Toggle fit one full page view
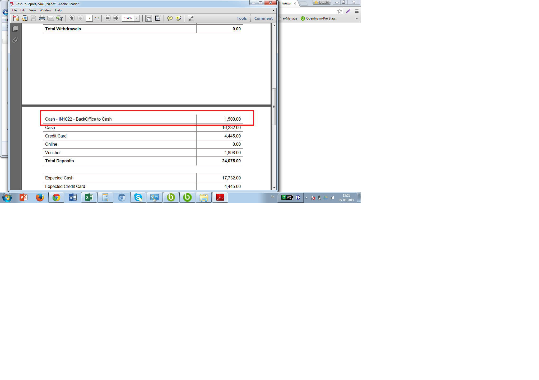Image resolution: width=539 pixels, height=380 pixels. (158, 18)
